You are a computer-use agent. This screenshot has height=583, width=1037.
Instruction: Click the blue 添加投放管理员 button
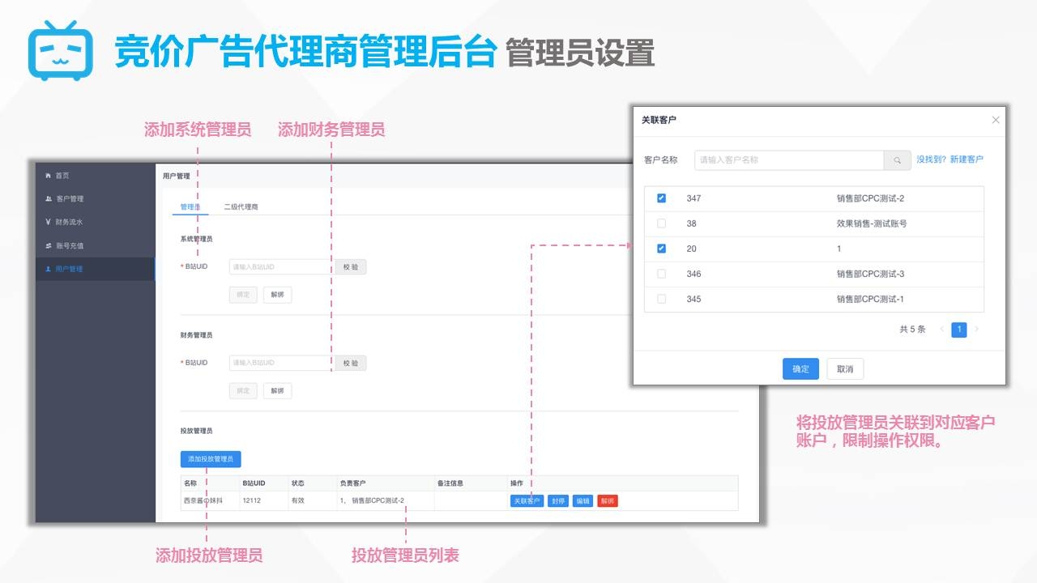click(x=211, y=459)
